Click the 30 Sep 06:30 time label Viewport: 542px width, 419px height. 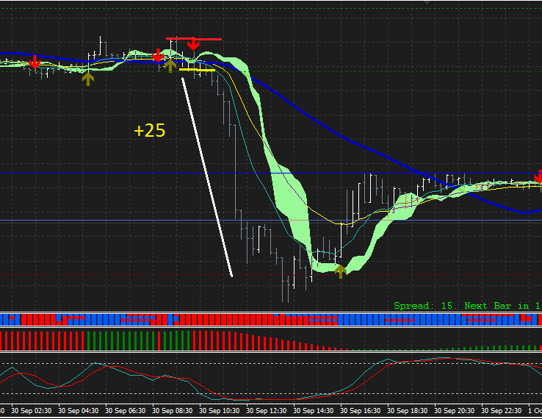click(x=125, y=411)
